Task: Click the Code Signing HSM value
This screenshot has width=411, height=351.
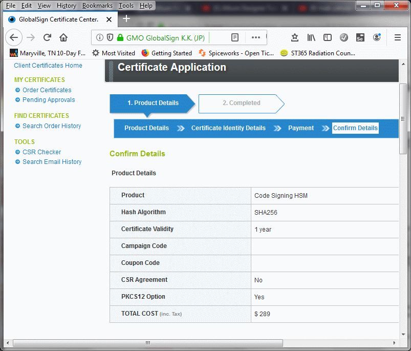Action: tap(280, 196)
